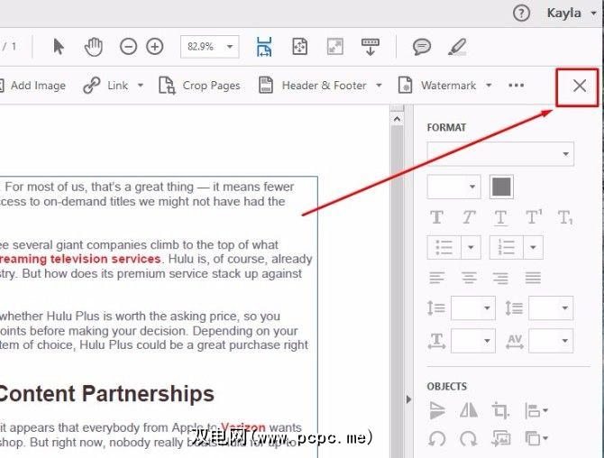Viewport: 604px width, 458px height.
Task: Click the Watermark button
Action: (437, 86)
